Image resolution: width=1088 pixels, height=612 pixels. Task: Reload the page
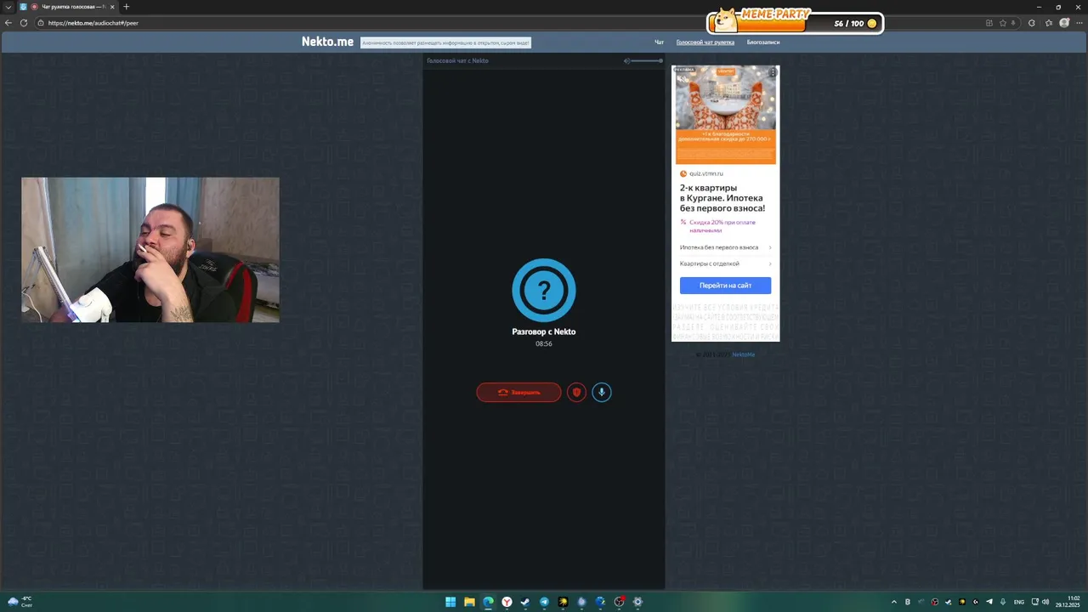click(24, 23)
